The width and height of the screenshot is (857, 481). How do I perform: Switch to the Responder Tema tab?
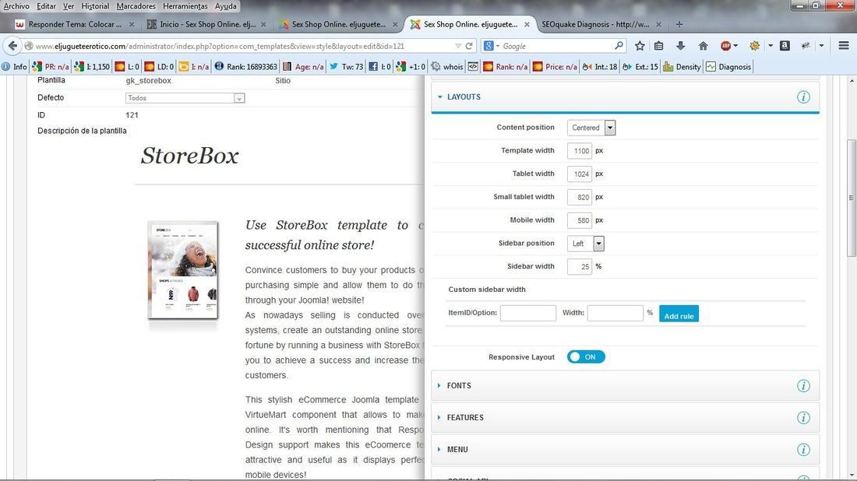point(74,24)
